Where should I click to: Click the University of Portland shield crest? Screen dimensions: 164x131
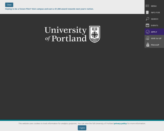point(95,34)
